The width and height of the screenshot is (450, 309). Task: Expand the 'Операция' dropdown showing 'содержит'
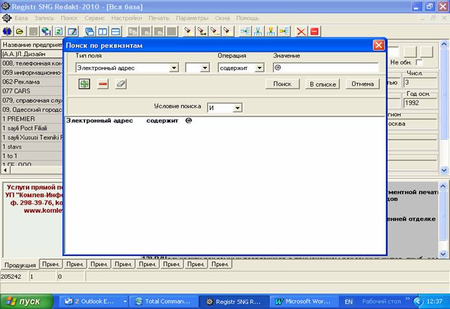coord(259,68)
